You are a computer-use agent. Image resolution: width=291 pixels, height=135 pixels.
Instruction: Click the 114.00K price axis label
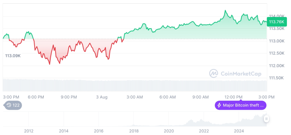point(276,16)
